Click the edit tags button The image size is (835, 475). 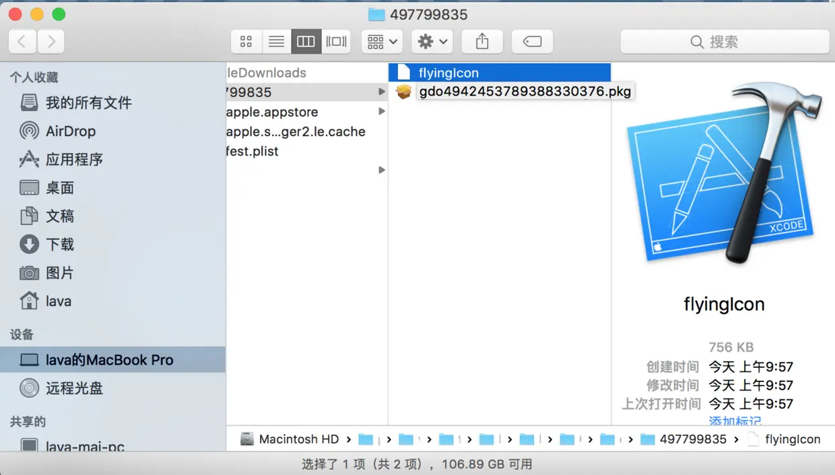pos(532,42)
